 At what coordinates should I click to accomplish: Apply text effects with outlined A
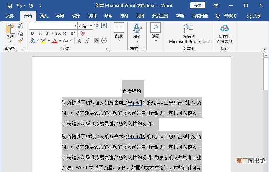pyautogui.click(x=33, y=41)
